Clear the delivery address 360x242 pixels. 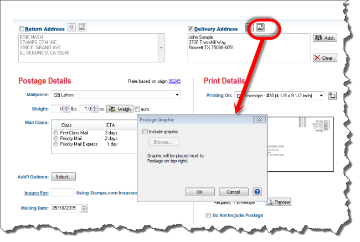pos(325,57)
